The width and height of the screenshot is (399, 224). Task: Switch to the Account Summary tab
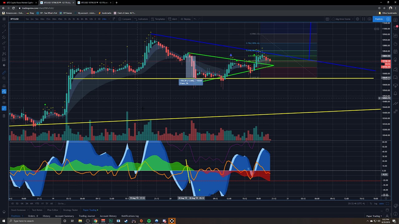65,216
